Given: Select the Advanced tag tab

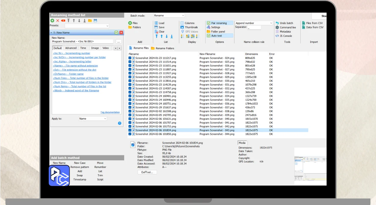Looking at the screenshot, I should click(71, 48).
